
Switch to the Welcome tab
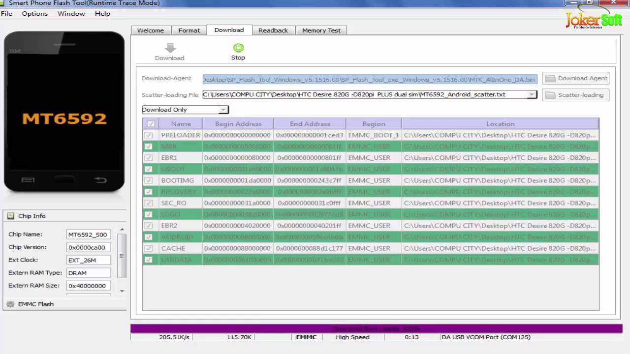[x=151, y=30]
